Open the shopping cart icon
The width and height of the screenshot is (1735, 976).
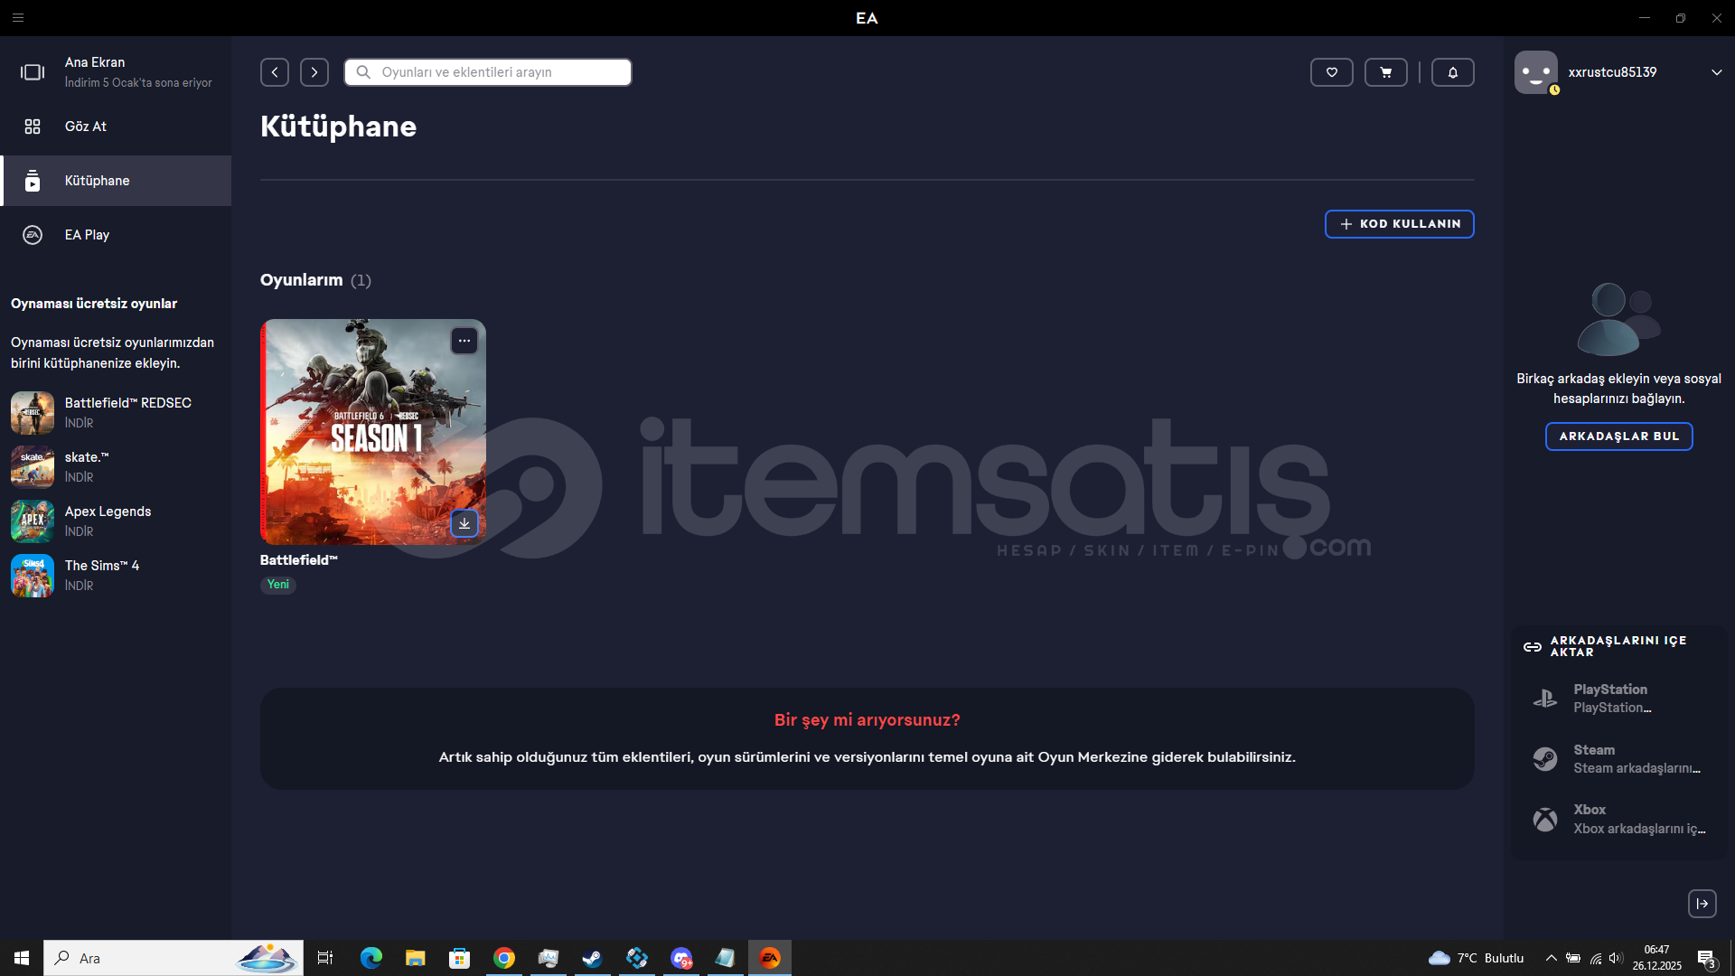(x=1385, y=72)
